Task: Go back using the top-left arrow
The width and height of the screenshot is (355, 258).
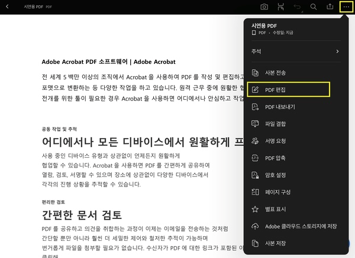Action: click(x=7, y=6)
